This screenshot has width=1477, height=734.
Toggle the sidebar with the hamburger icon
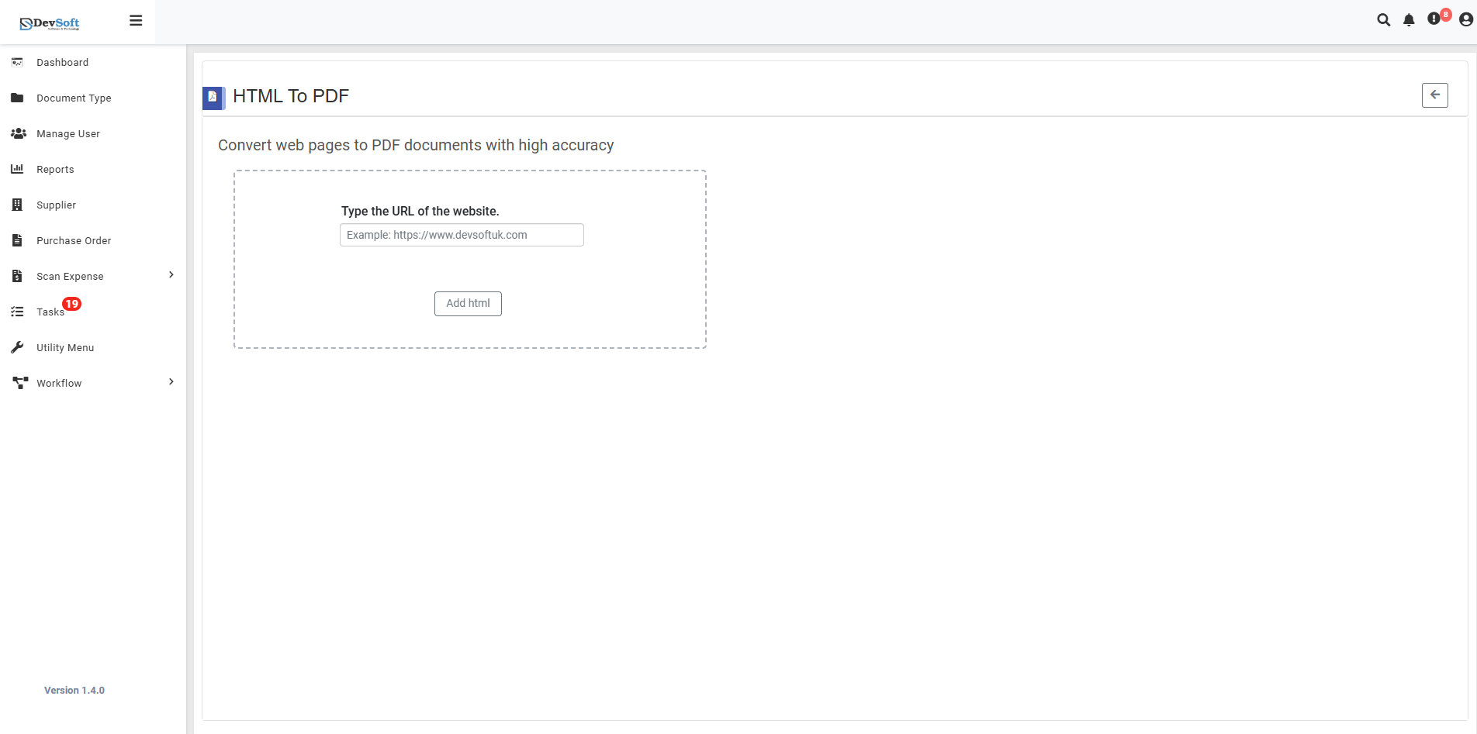[136, 20]
